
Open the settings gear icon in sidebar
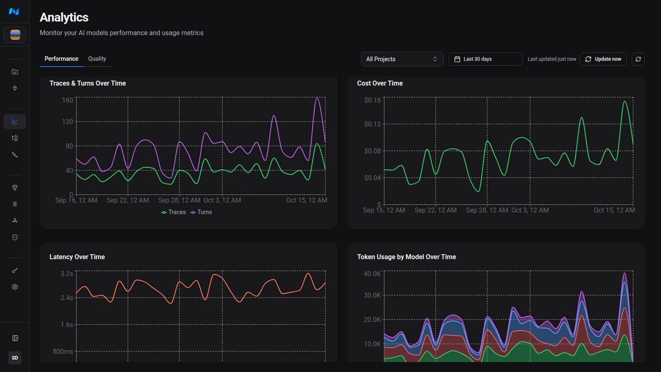click(x=15, y=287)
